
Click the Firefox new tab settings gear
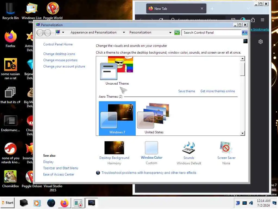coord(260,42)
